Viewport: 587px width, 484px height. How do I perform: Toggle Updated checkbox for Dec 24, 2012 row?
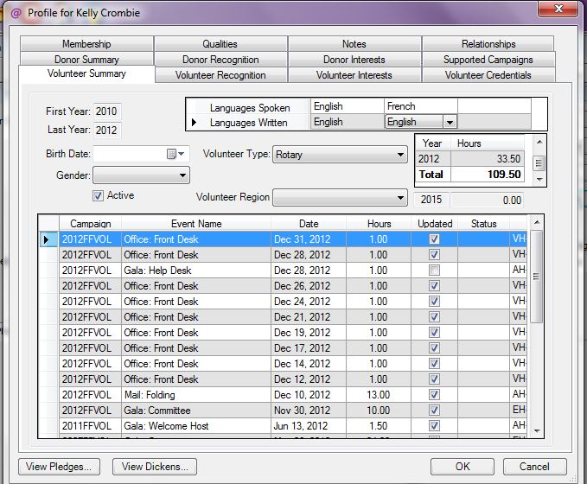pyautogui.click(x=434, y=302)
